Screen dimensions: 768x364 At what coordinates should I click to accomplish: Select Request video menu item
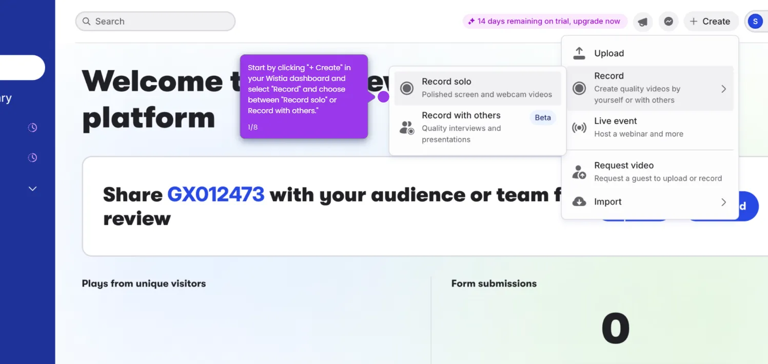point(650,172)
